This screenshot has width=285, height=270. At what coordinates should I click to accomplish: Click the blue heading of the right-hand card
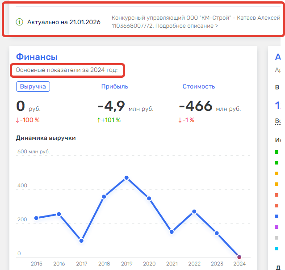[x=277, y=57]
